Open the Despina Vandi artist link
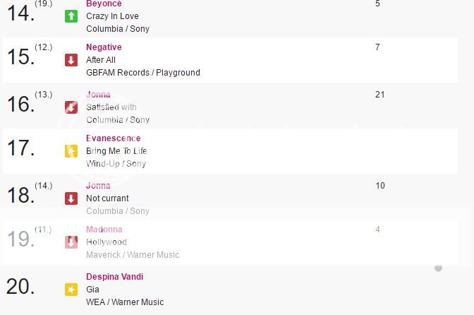This screenshot has width=474, height=315. pyautogui.click(x=114, y=277)
